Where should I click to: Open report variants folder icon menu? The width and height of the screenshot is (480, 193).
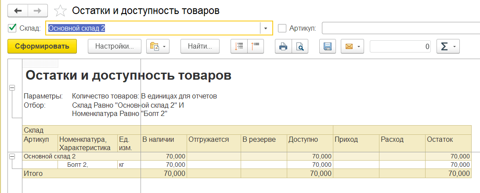coord(158,47)
